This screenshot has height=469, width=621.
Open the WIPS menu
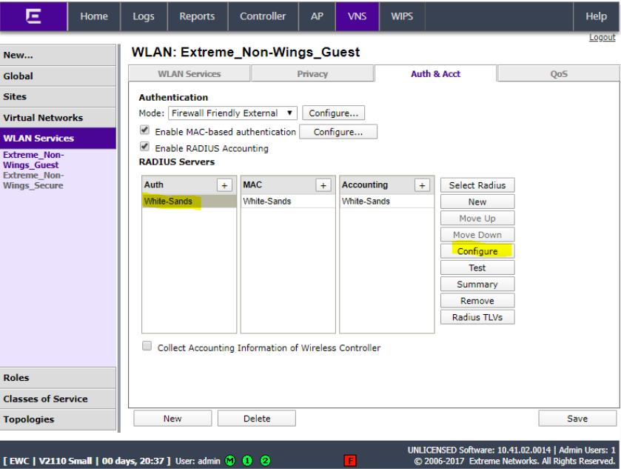[402, 16]
